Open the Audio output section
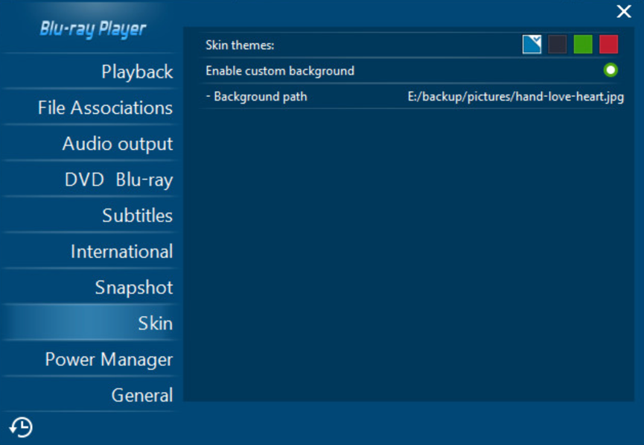Image resolution: width=644 pixels, height=445 pixels. tap(89, 143)
